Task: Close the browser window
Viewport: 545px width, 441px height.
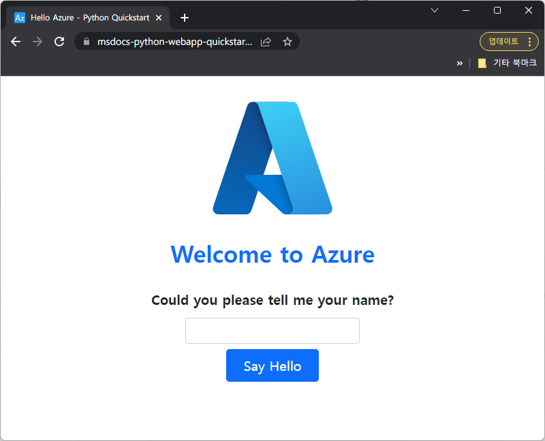Action: pyautogui.click(x=529, y=10)
